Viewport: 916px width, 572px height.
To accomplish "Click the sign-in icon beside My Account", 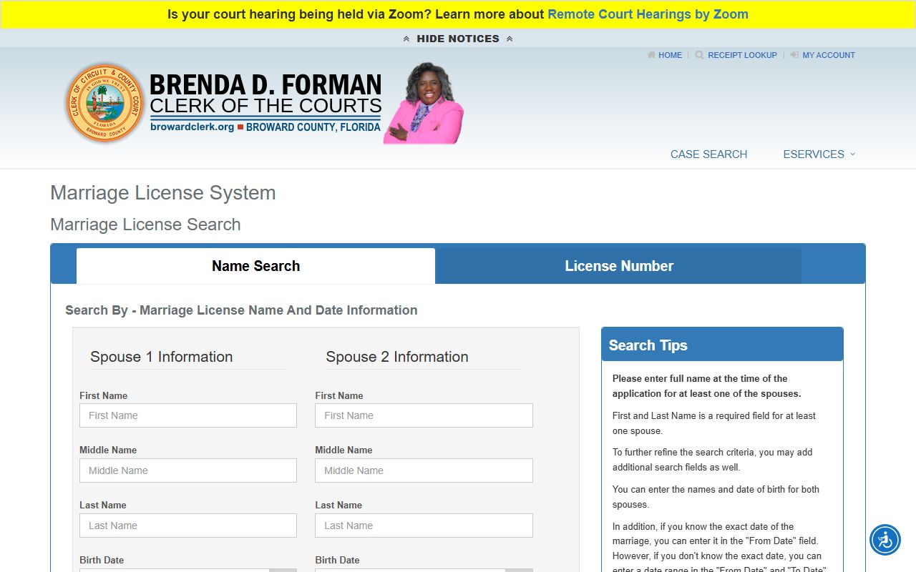I will (794, 55).
